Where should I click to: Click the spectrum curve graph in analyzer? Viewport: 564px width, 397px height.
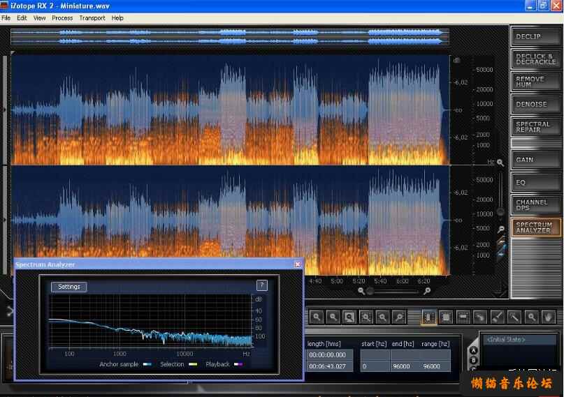pos(150,321)
